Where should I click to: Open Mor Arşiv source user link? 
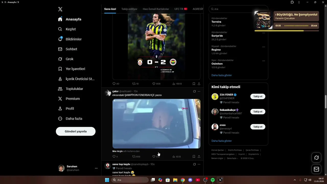[118, 151]
